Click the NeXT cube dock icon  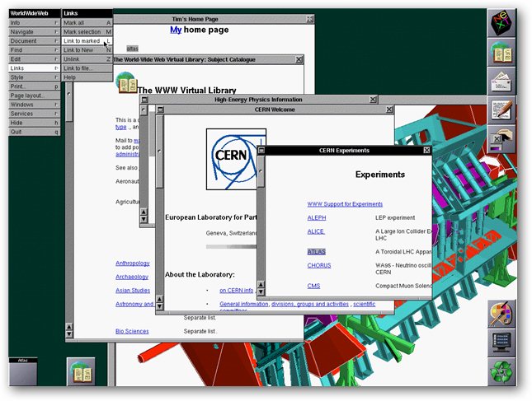[x=501, y=23]
